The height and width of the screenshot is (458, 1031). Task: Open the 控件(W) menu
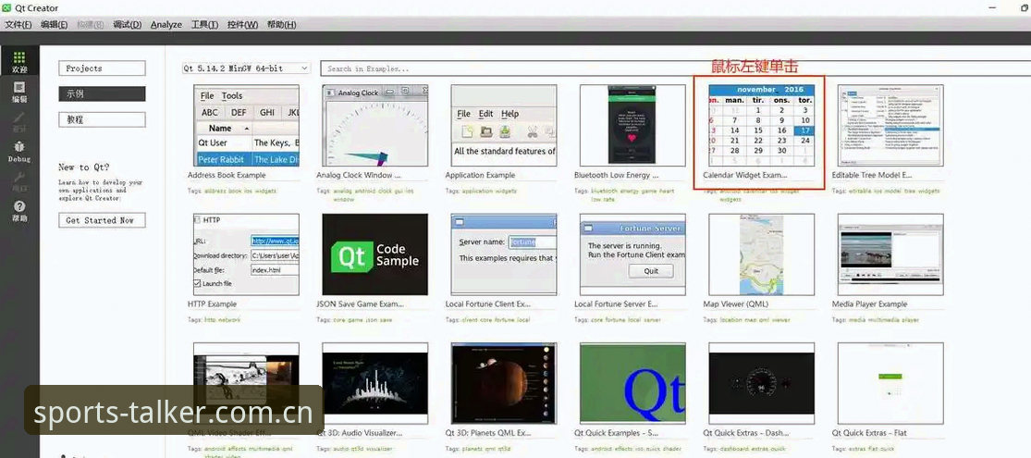click(242, 24)
